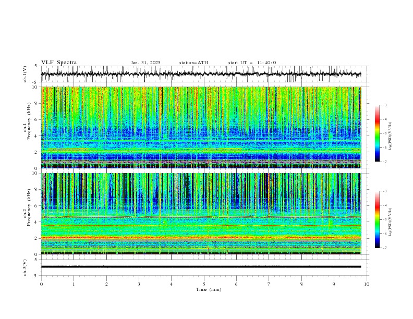413x319 pixels.
Task: Click the ch.1 'Frequency (kHz)' axis label
Action: pyautogui.click(x=29, y=120)
